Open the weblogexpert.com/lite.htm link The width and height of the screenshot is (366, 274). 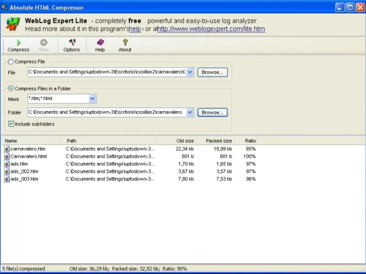pyautogui.click(x=211, y=29)
